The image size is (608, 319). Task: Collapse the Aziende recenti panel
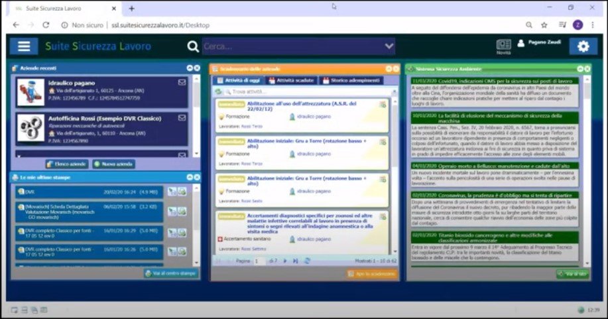tap(190, 68)
